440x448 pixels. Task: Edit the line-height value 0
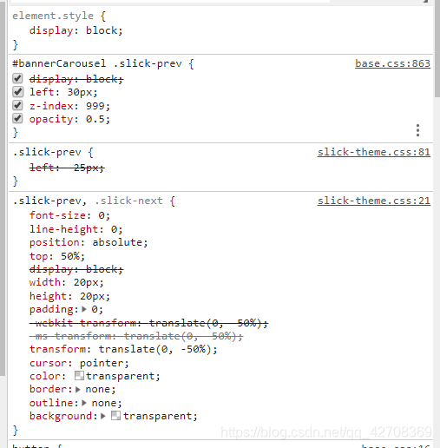coord(114,229)
